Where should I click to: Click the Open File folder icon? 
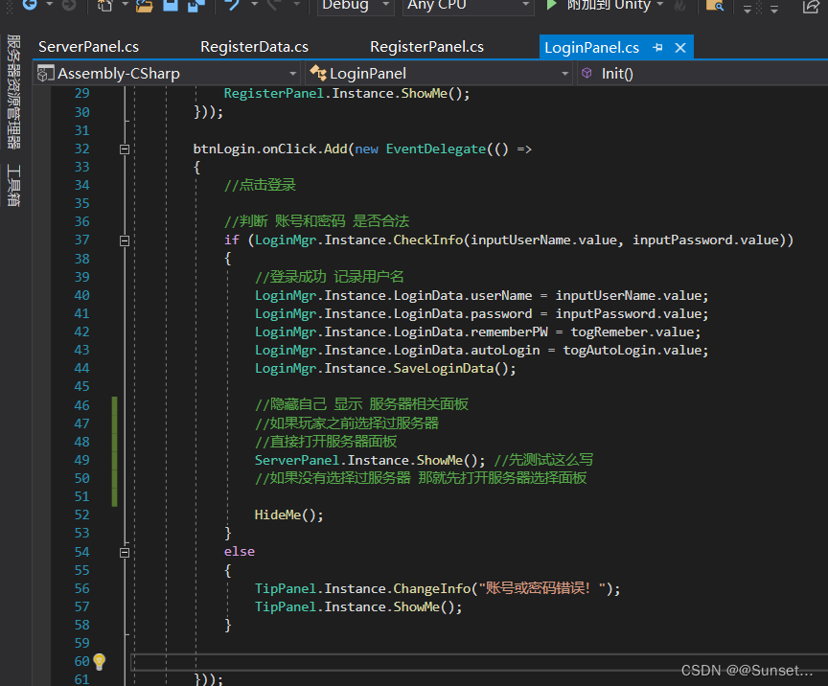144,5
